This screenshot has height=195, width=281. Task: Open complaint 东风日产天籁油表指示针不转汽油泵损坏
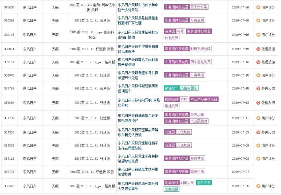click(x=138, y=118)
